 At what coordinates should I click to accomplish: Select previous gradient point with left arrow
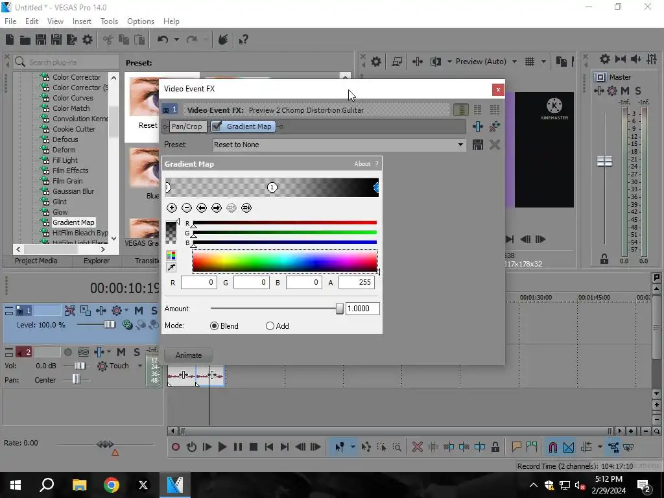tap(202, 208)
